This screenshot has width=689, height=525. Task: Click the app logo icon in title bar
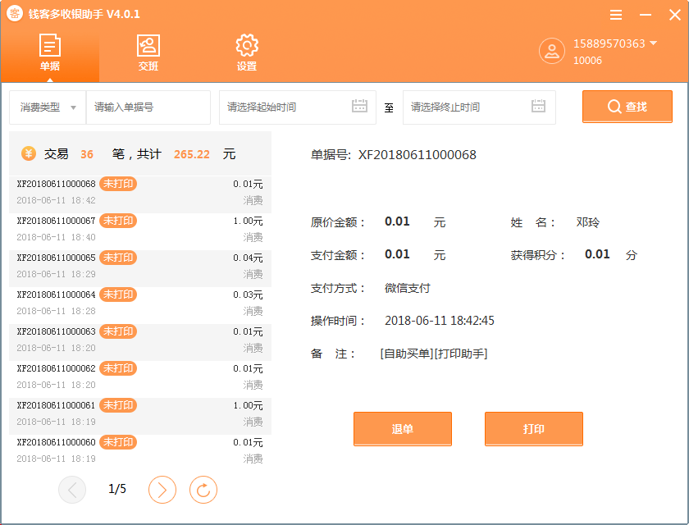point(15,13)
